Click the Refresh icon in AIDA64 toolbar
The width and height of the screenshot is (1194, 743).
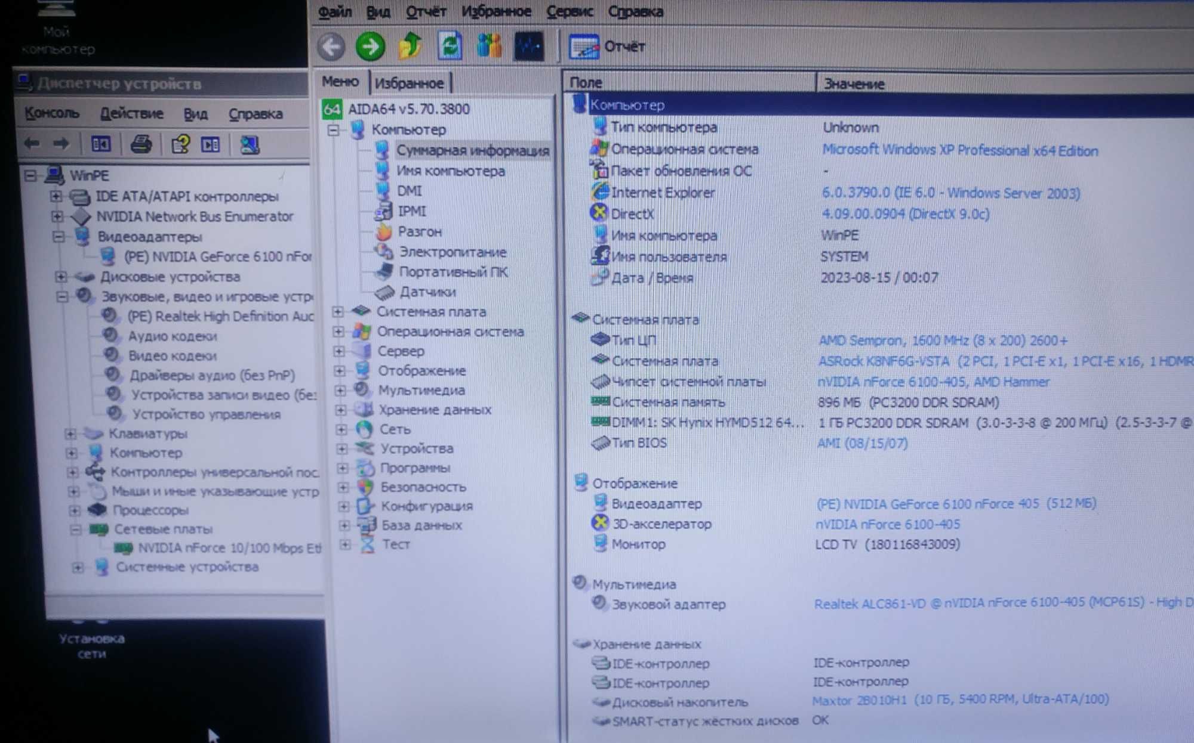pyautogui.click(x=450, y=46)
